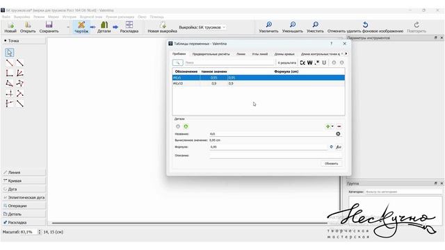This screenshot has width=445, height=250.
Task: Click the Обозначение column header
Action: pos(186,72)
